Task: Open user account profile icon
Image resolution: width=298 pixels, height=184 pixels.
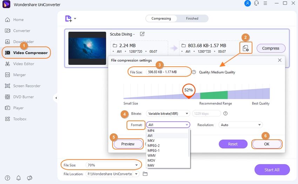Action: point(248,3)
